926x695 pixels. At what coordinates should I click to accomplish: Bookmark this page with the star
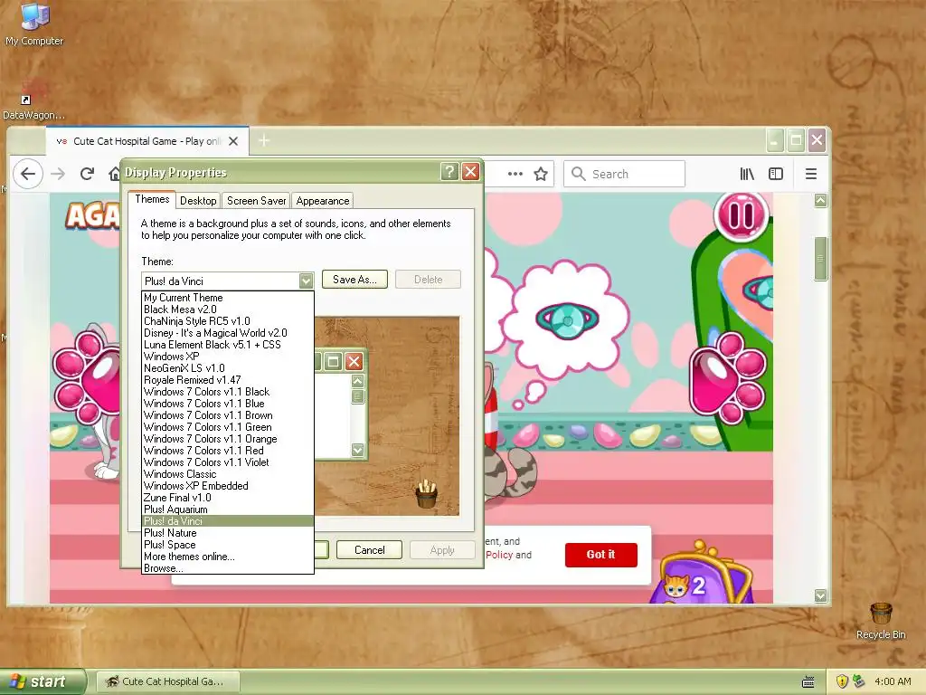[x=541, y=174]
